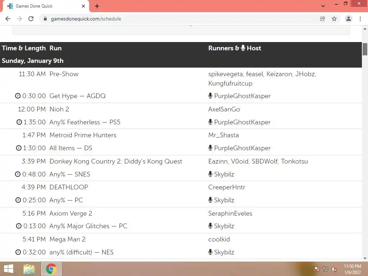This screenshot has height=276, width=368.
Task: Click host microphone on Donkey Kong Country row
Action: (210, 174)
